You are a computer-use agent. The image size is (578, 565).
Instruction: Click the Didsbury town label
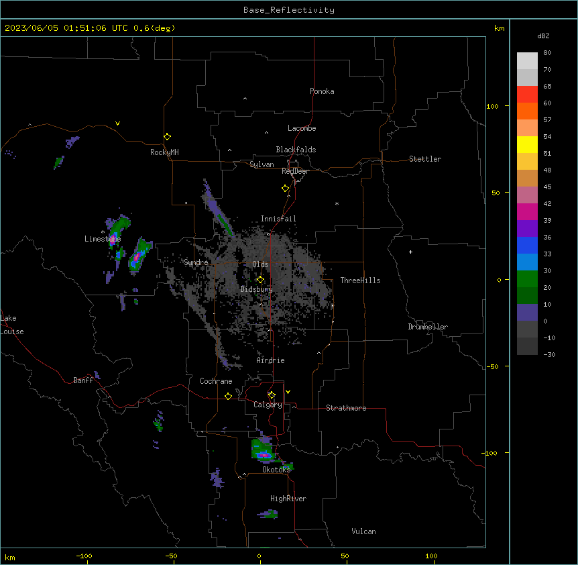(257, 289)
